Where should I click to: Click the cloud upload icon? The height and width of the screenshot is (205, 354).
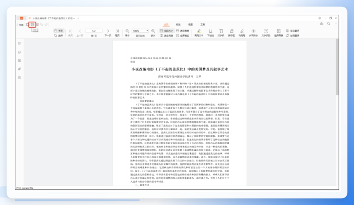pos(322,24)
